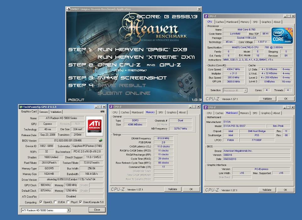
Task: Click the ATI Radeon logo in GPU-Z
Action: pyautogui.click(x=94, y=126)
